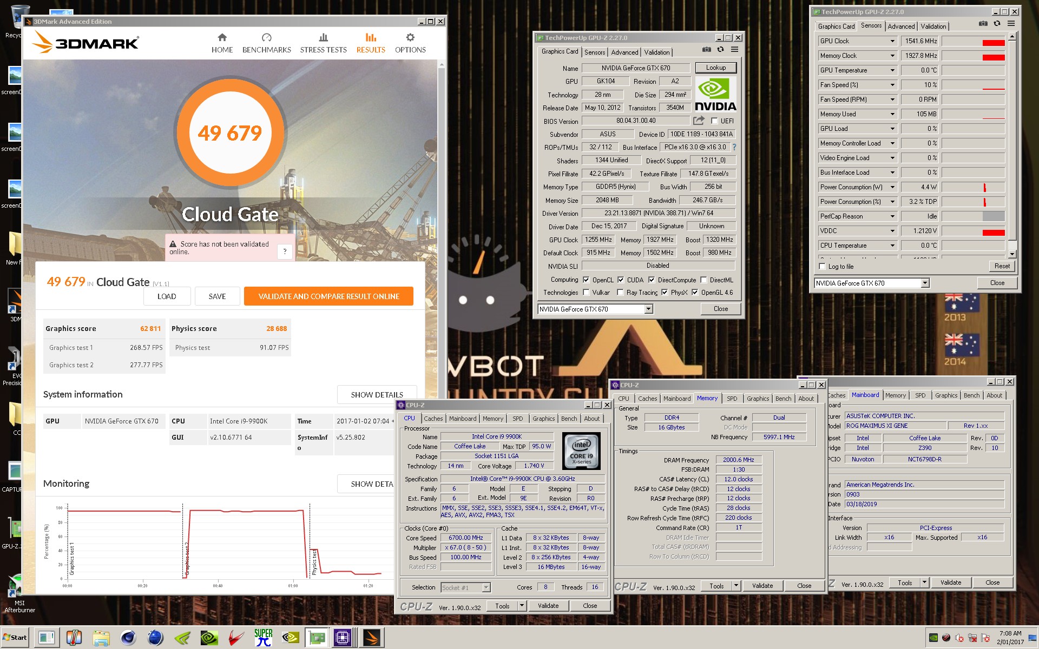Expand the Memory Clock sensor dropdown
1039x649 pixels.
892,56
